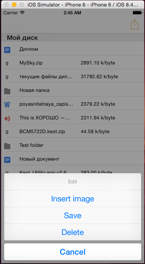The width and height of the screenshot is (145, 264).
Task: Click the document icon beside Новый документ
Action: (7, 160)
